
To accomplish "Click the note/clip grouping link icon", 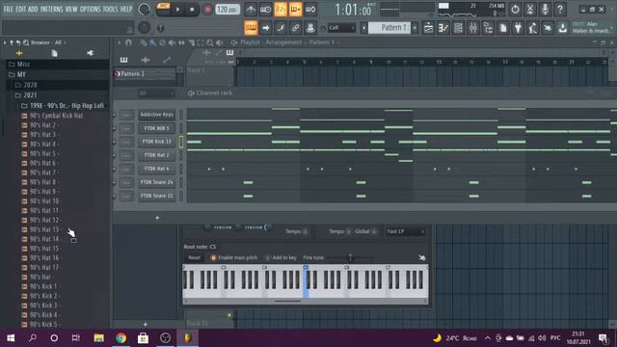I will coord(296,28).
